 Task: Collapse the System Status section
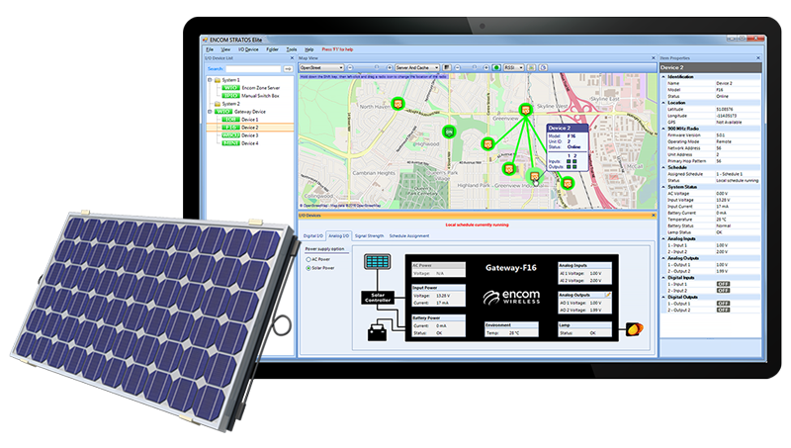(x=663, y=187)
